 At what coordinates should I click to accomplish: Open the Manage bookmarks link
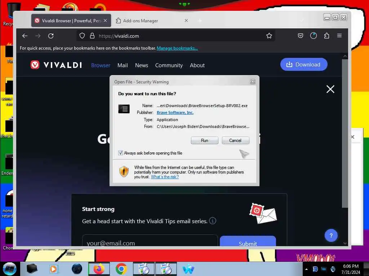tap(177, 48)
